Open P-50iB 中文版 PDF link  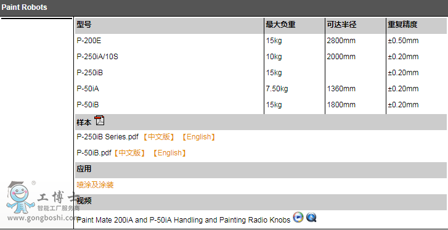click(x=129, y=153)
